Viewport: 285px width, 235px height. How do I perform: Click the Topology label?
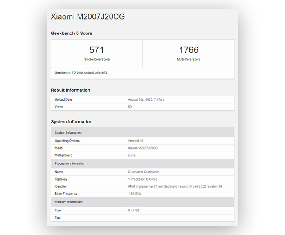click(x=61, y=179)
